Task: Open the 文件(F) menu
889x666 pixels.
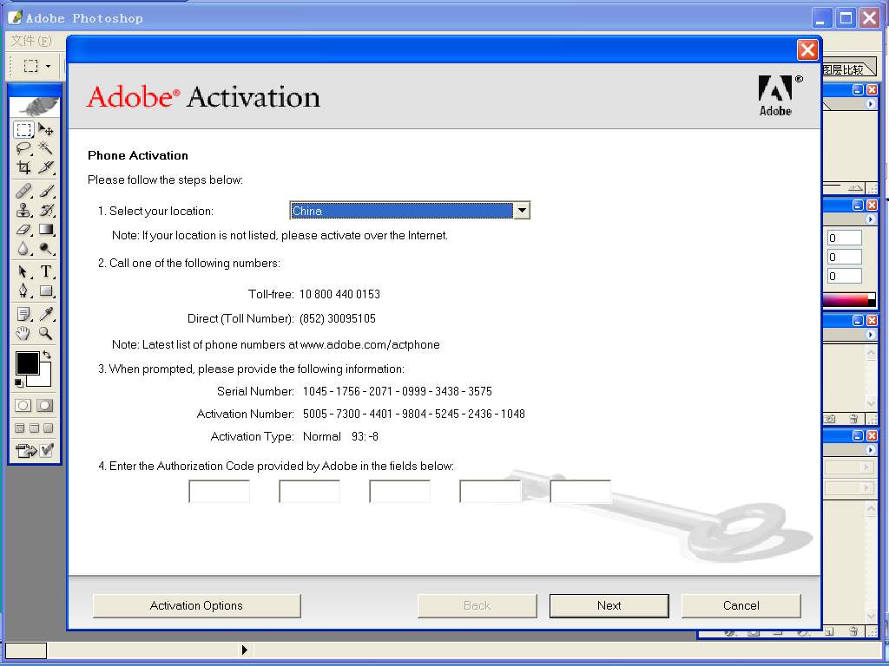Action: point(31,41)
